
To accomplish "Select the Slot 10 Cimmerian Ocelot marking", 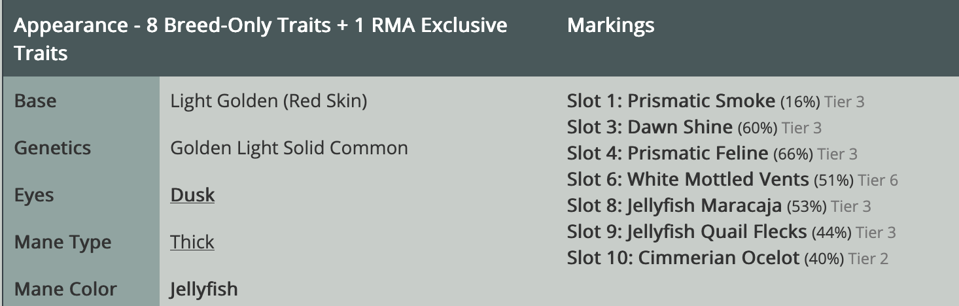I will [x=683, y=258].
